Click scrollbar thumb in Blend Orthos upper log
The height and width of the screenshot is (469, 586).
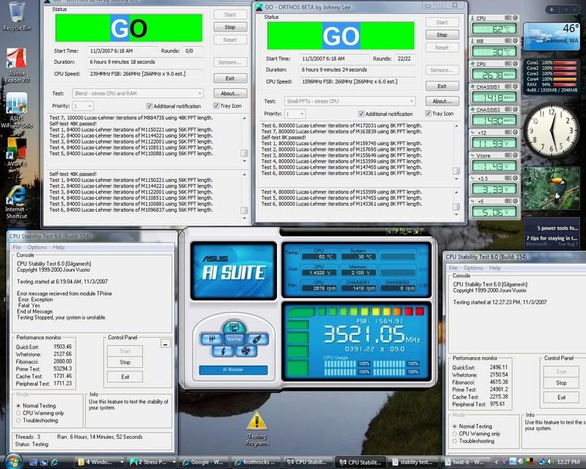(x=244, y=153)
